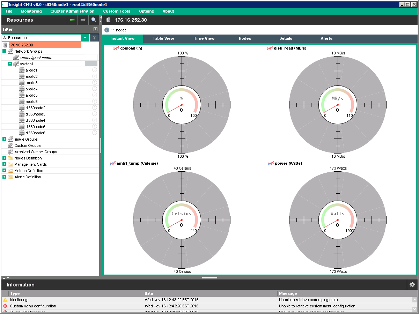Viewport: 419px width, 314px height.
Task: Click the status question mark for apollo1
Action: click(x=95, y=70)
